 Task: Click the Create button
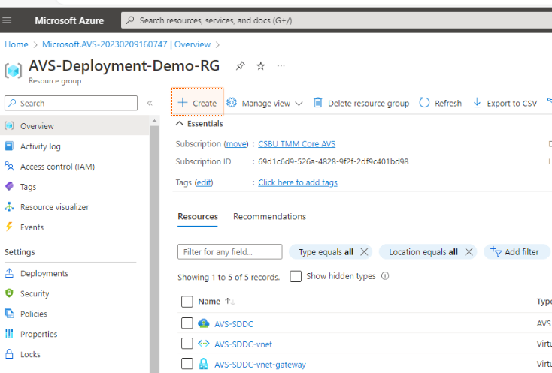click(198, 102)
